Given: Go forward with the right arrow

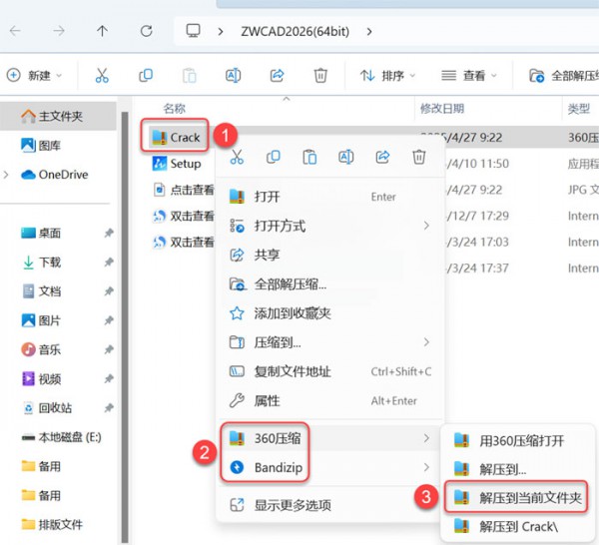Looking at the screenshot, I should 59,31.
